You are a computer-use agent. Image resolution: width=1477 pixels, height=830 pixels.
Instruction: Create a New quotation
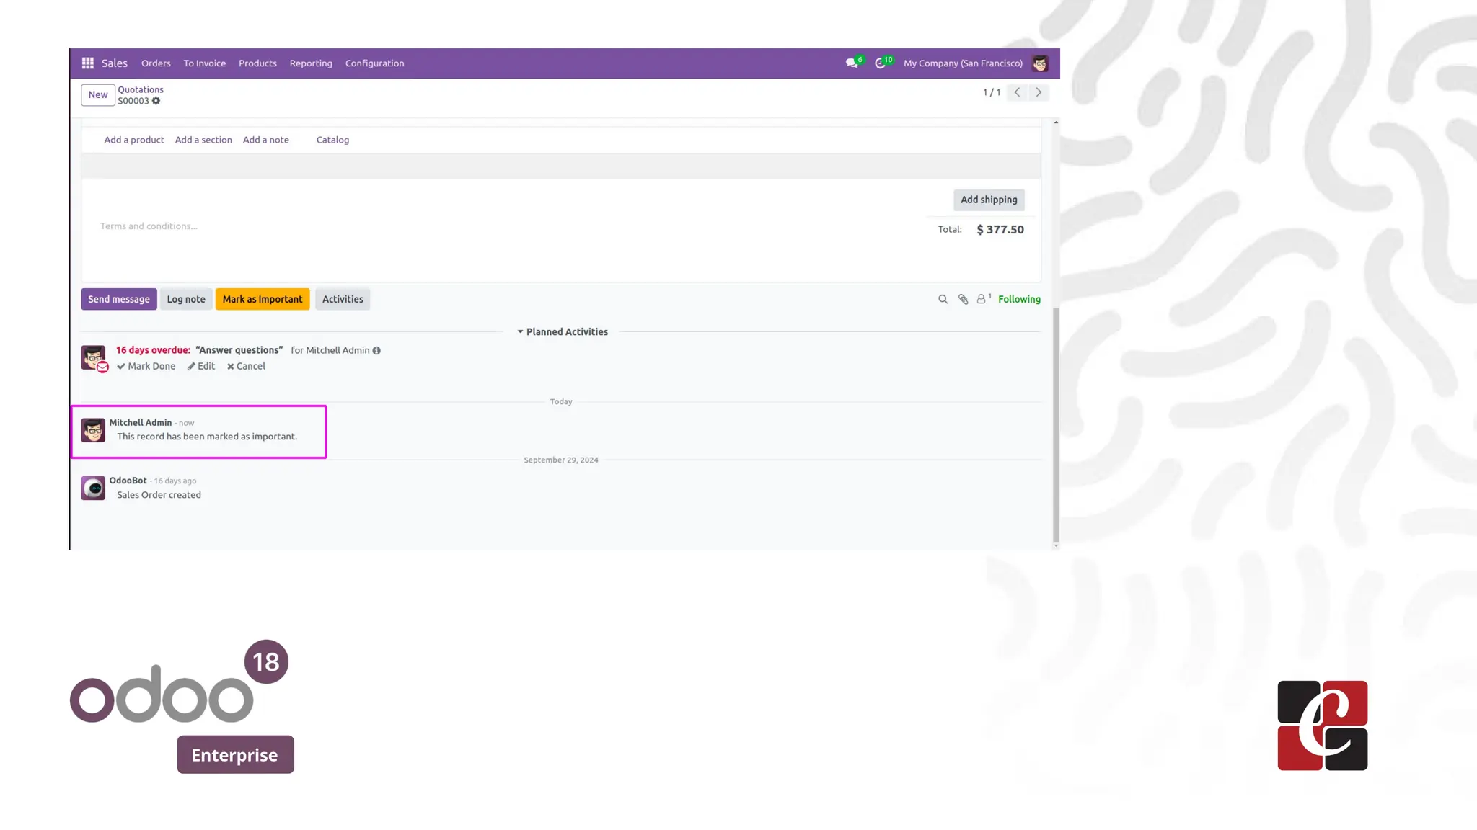coord(98,94)
